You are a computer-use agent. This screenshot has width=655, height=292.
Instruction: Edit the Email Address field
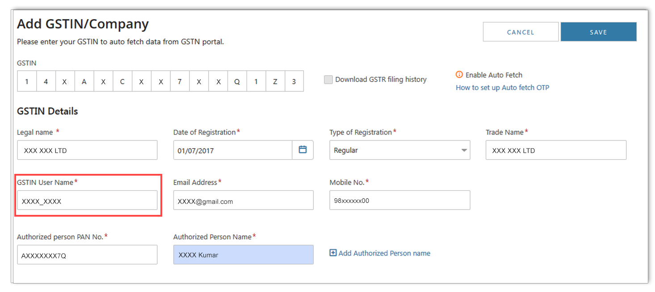point(243,201)
